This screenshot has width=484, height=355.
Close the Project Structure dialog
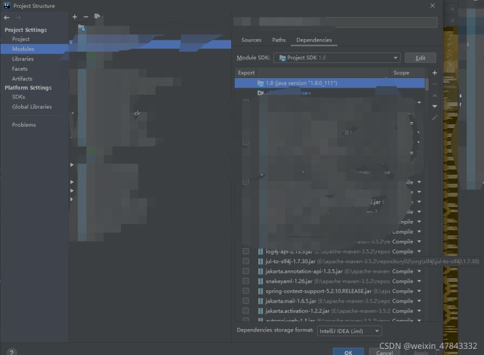433,5
